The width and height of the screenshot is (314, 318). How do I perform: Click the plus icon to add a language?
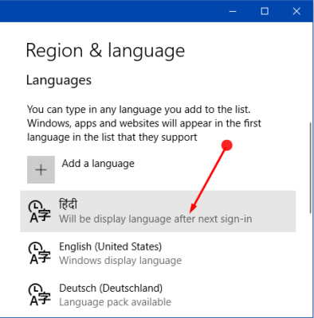click(x=41, y=169)
